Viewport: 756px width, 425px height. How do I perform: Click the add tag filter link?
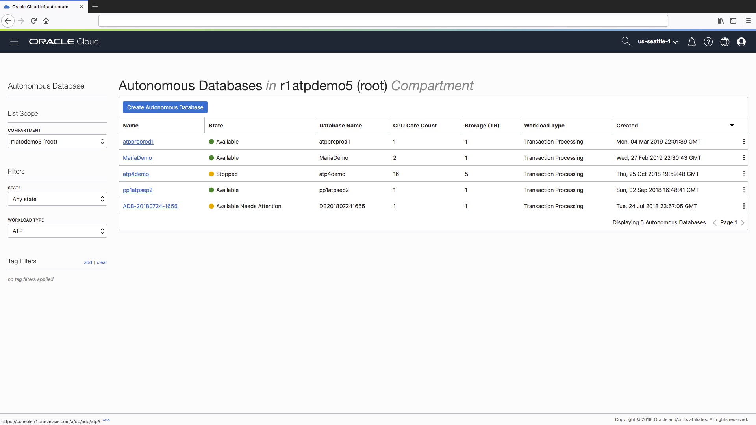click(x=88, y=262)
